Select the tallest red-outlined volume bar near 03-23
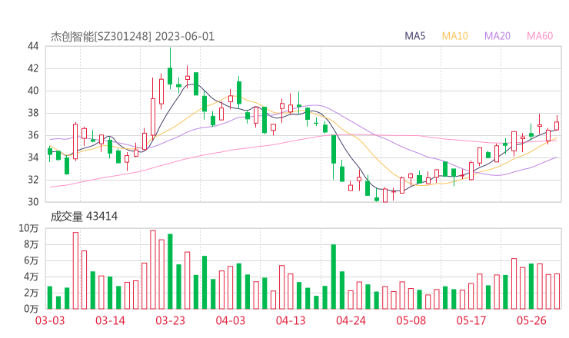569x338 pixels. tap(153, 270)
